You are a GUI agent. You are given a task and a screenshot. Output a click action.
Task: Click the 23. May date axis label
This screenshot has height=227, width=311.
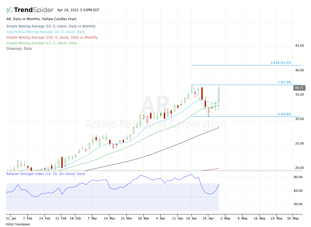point(277,219)
